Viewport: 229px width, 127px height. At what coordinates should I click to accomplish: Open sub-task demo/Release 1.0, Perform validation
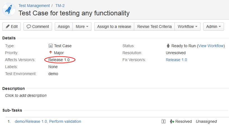click(48, 121)
